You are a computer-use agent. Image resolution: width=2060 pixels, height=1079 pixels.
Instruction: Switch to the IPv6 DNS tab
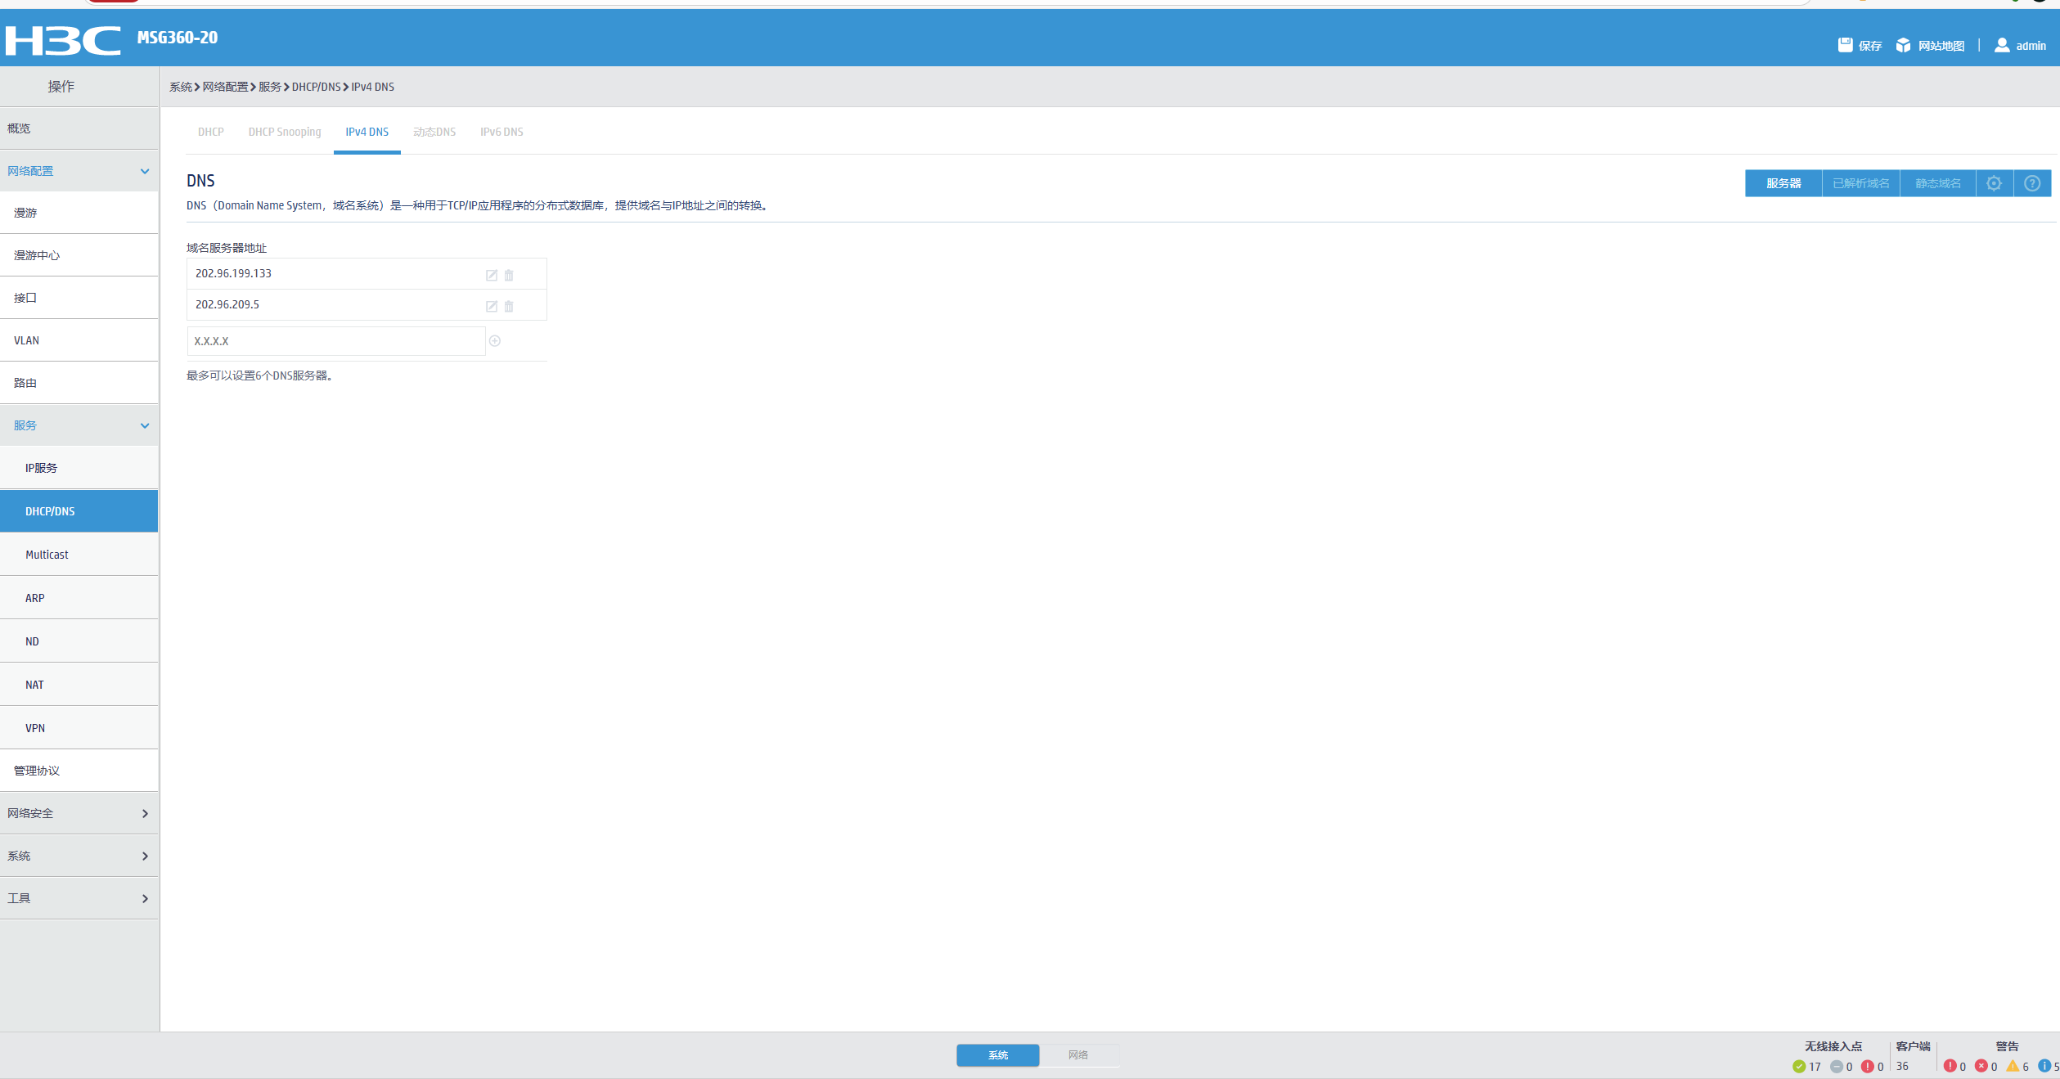tap(502, 132)
